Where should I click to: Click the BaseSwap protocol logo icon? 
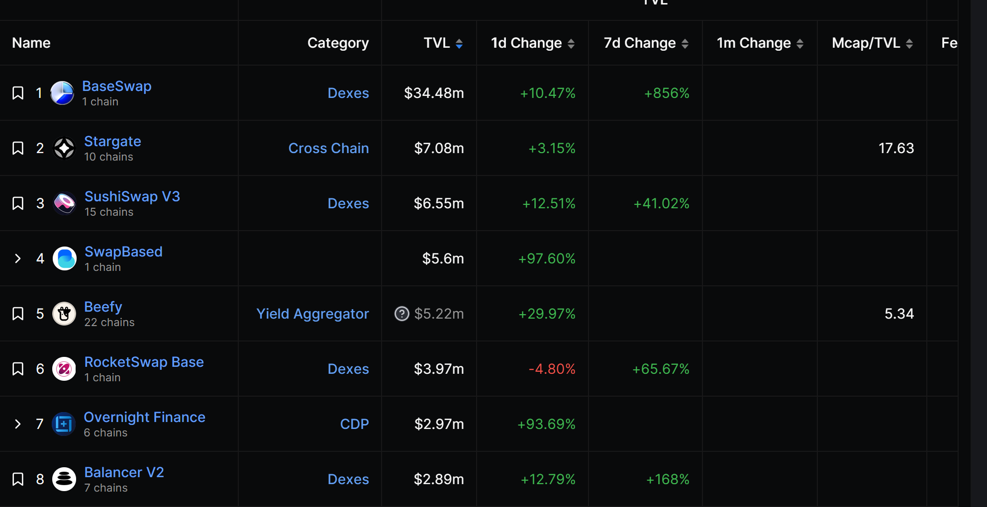(62, 93)
